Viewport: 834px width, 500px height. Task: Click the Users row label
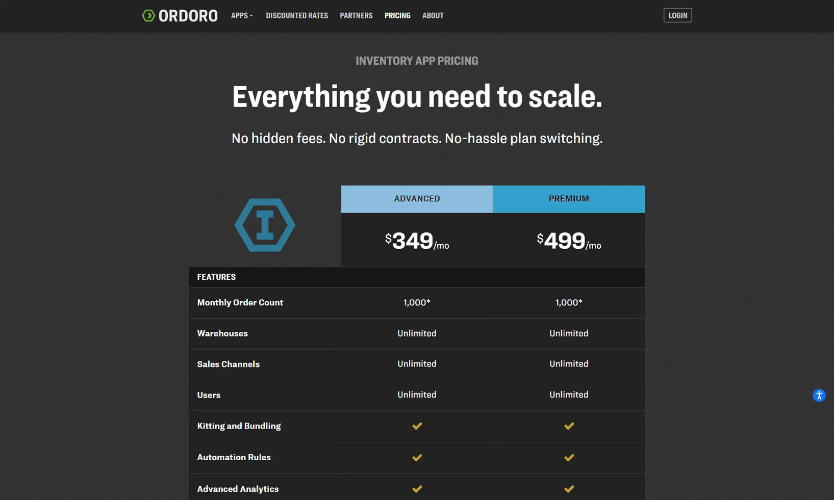pyautogui.click(x=209, y=395)
